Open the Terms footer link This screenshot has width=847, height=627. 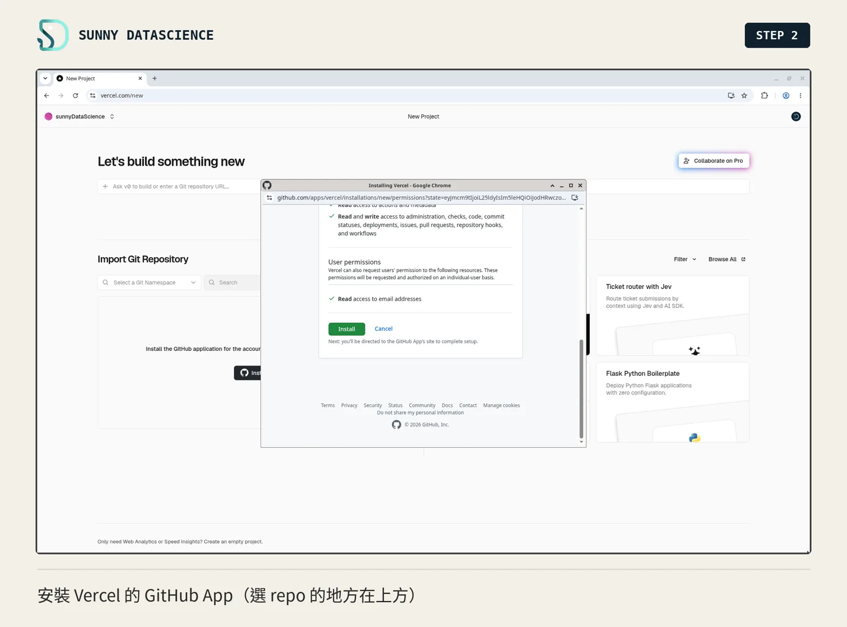pyautogui.click(x=328, y=405)
